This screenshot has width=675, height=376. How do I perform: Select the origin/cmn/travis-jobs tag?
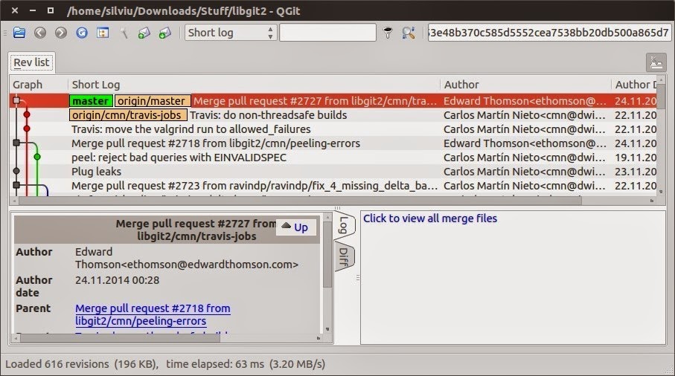128,115
